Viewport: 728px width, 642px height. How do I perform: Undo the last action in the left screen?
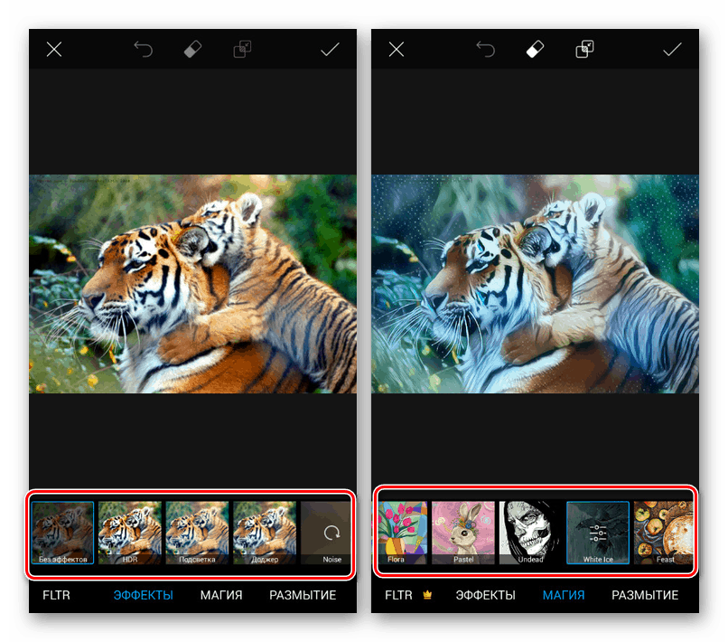coord(144,49)
